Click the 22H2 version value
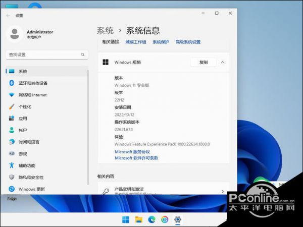 pyautogui.click(x=119, y=100)
